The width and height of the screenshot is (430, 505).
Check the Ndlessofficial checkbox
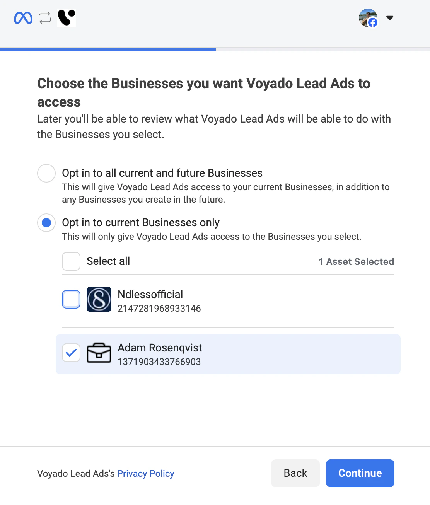coord(71,299)
